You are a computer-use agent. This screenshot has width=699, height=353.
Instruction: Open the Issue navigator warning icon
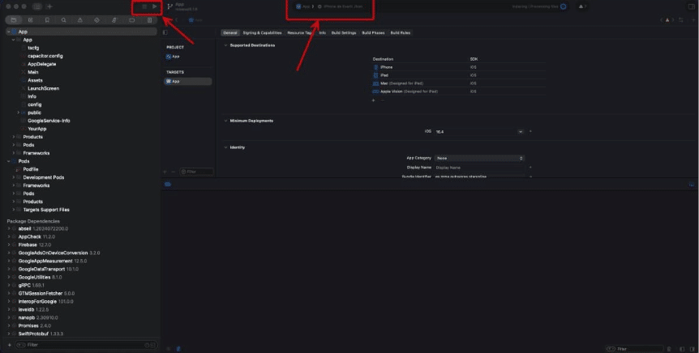point(80,20)
